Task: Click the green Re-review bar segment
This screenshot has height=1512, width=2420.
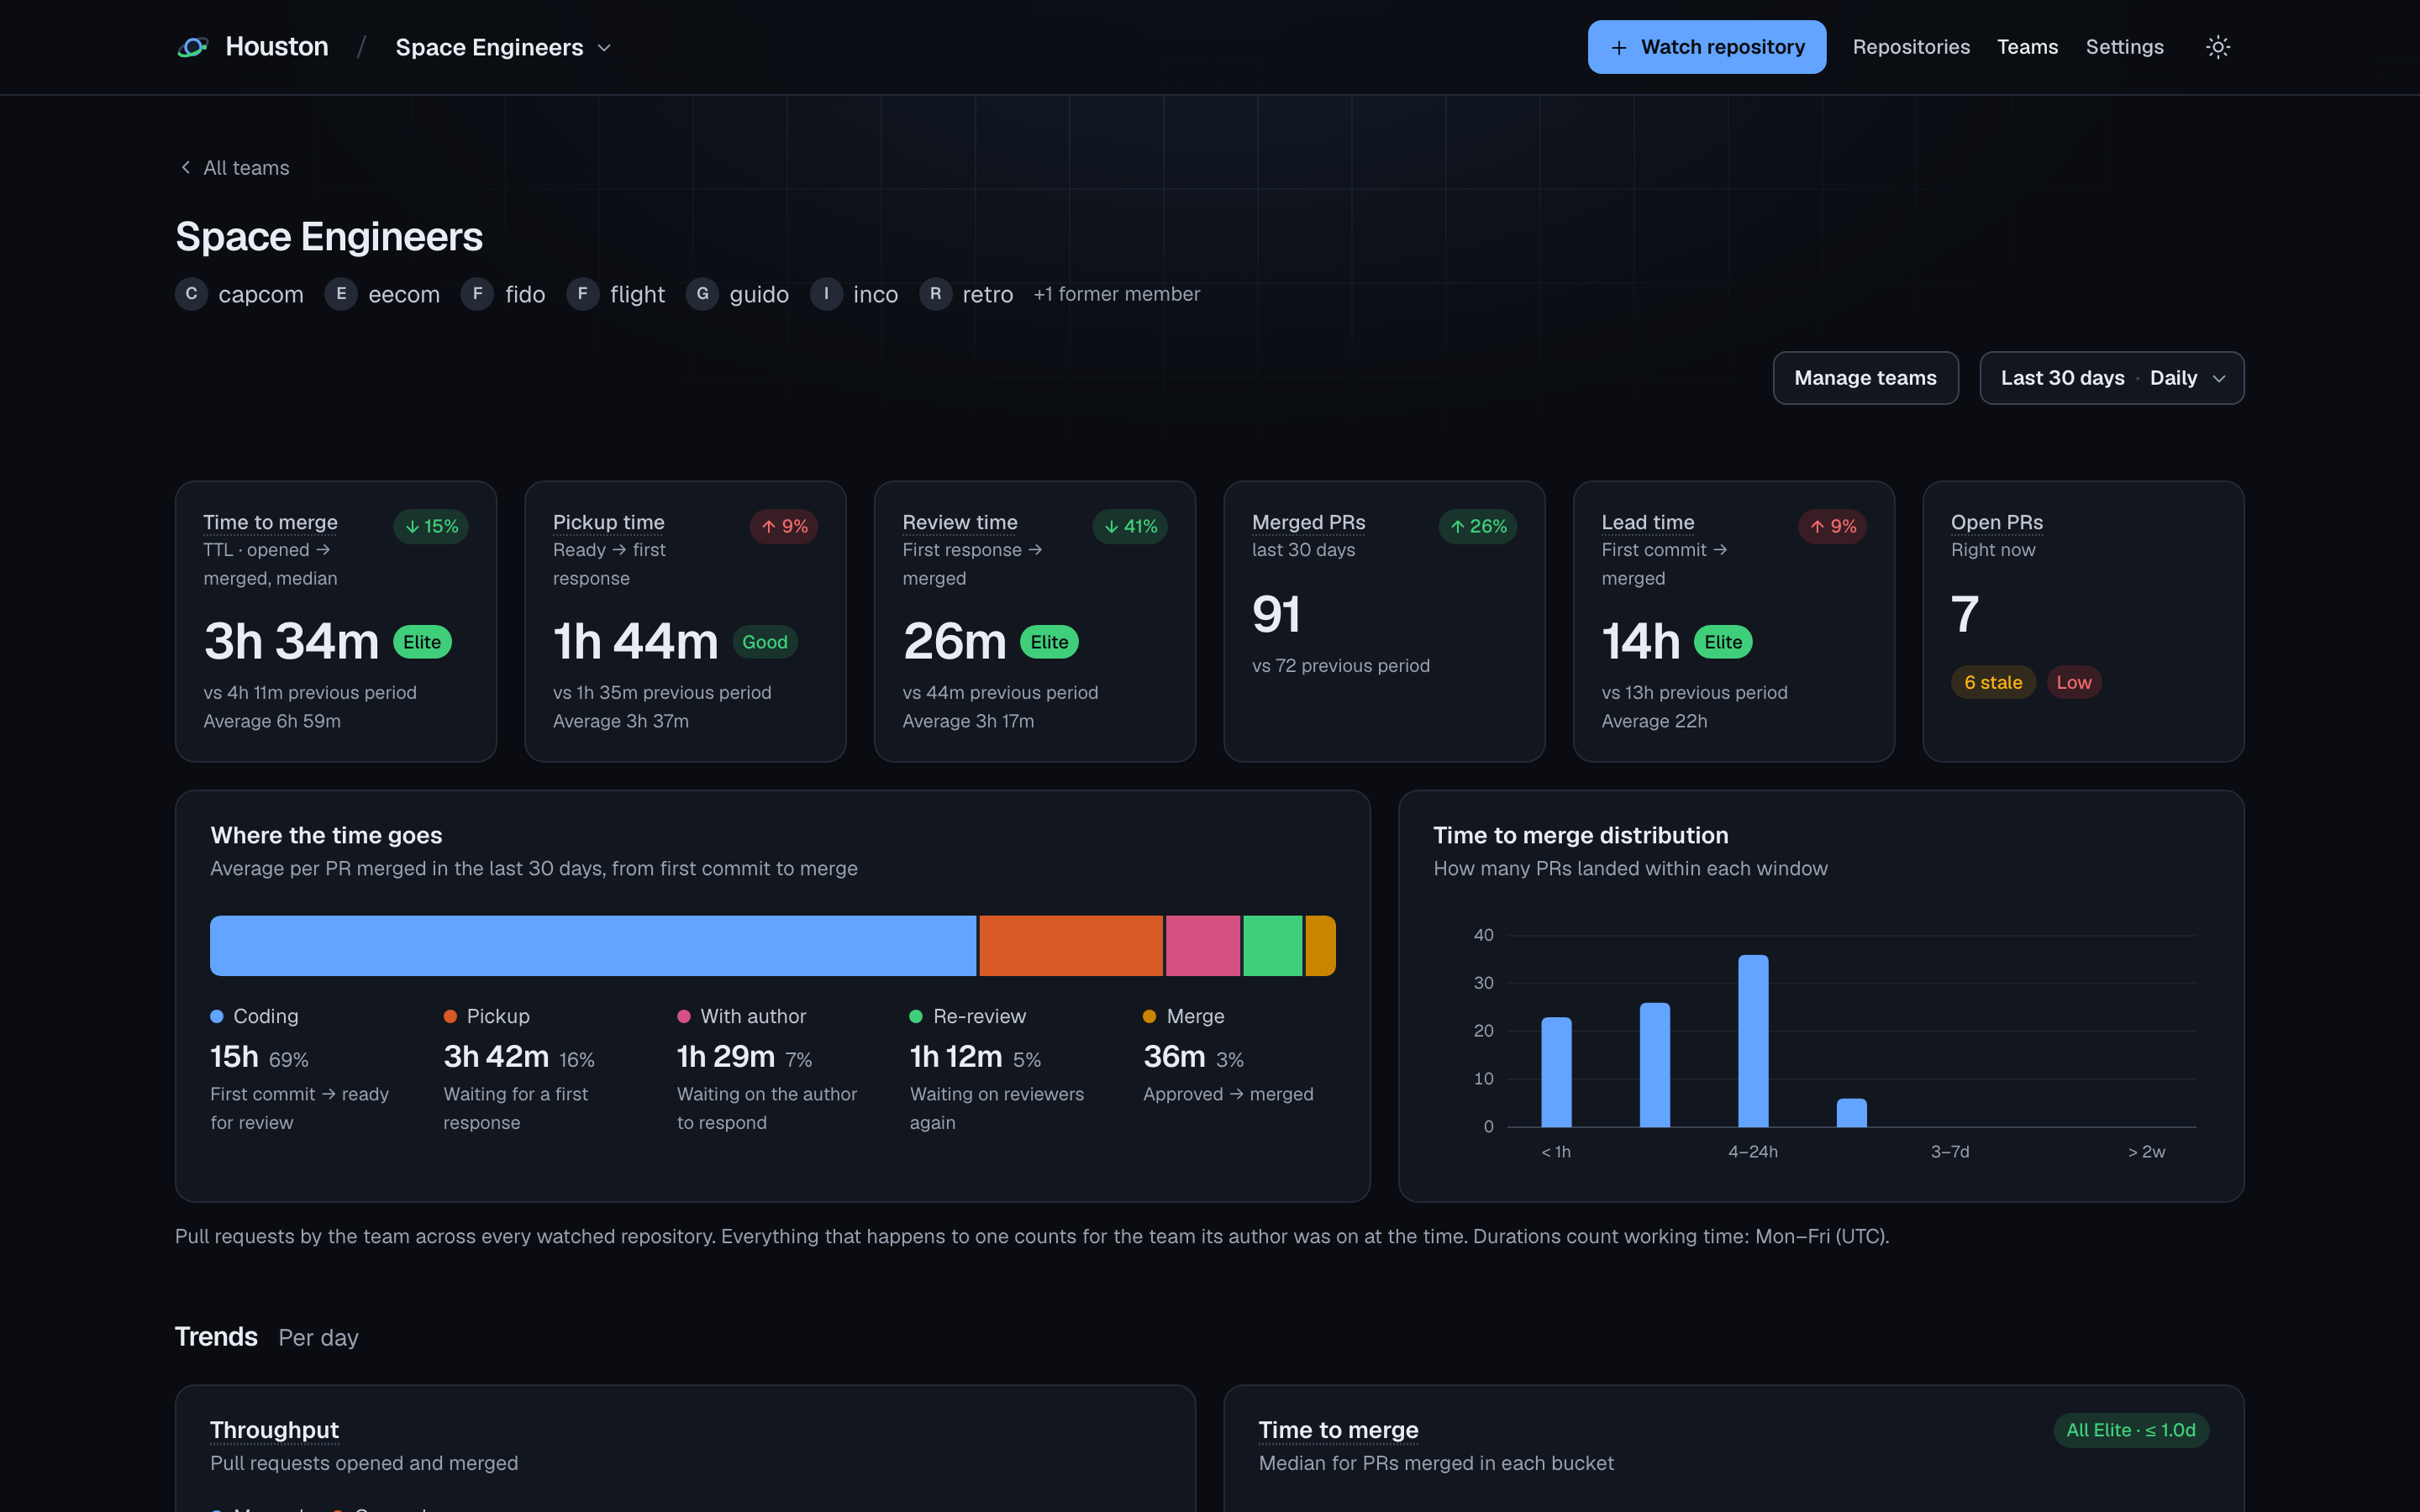Action: pos(1272,945)
